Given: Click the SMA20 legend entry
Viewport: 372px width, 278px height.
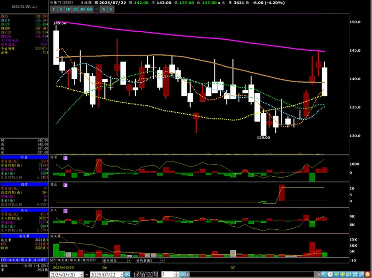Looking at the screenshot, I should pyautogui.click(x=24, y=25).
